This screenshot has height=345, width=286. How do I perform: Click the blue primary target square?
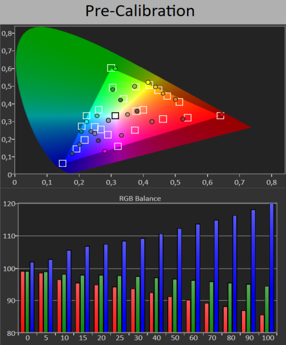(x=62, y=163)
